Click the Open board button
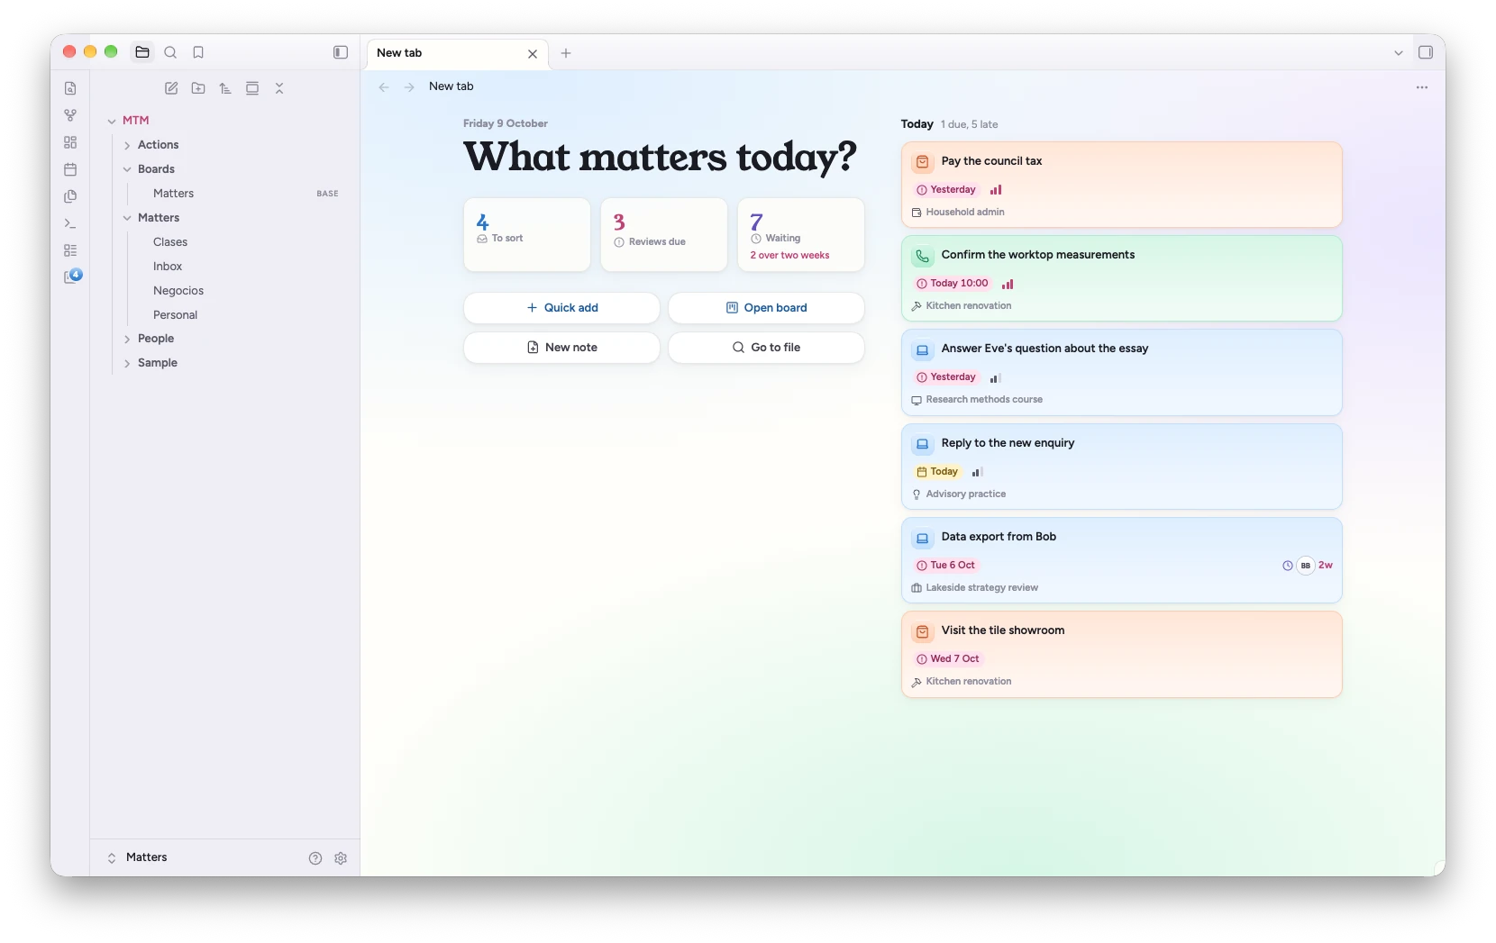Image resolution: width=1496 pixels, height=943 pixels. pos(766,308)
